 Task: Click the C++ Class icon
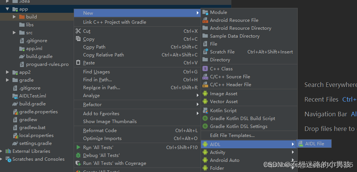[205, 68]
